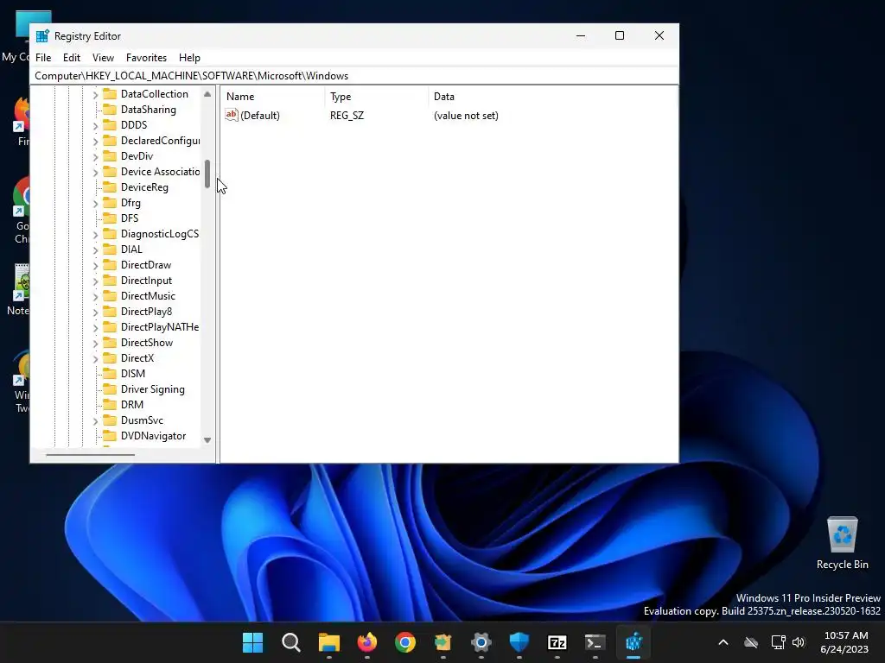This screenshot has width=885, height=663.
Task: Open the Windows Start menu
Action: [253, 642]
